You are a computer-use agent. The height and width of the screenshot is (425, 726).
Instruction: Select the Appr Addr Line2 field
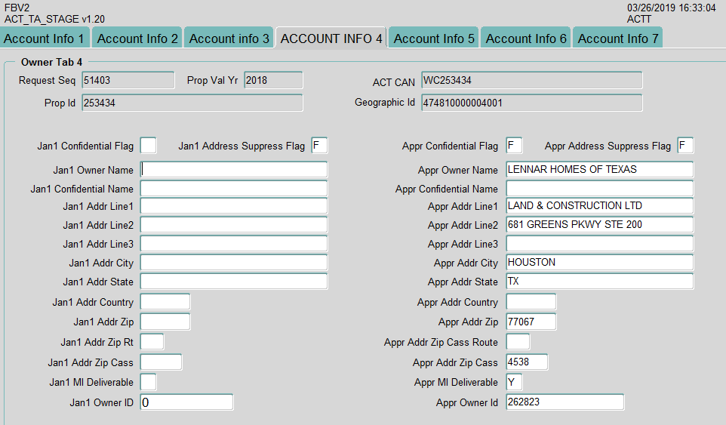599,225
